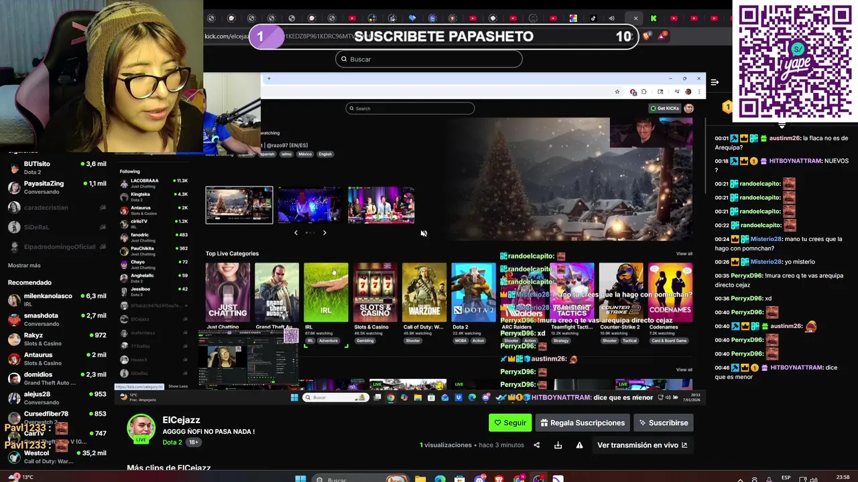
Task: Switch to the green Kick browser tab
Action: coord(654,18)
